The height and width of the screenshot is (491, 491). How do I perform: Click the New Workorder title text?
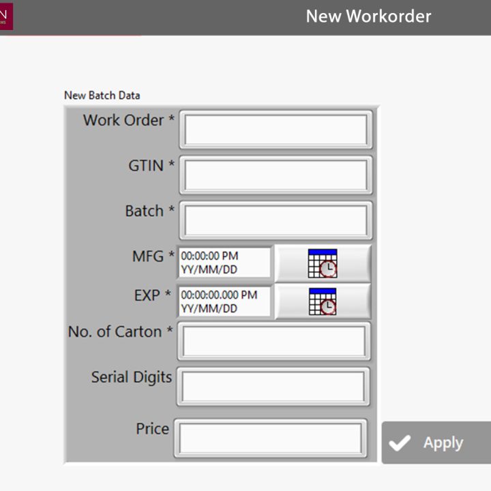click(x=368, y=16)
